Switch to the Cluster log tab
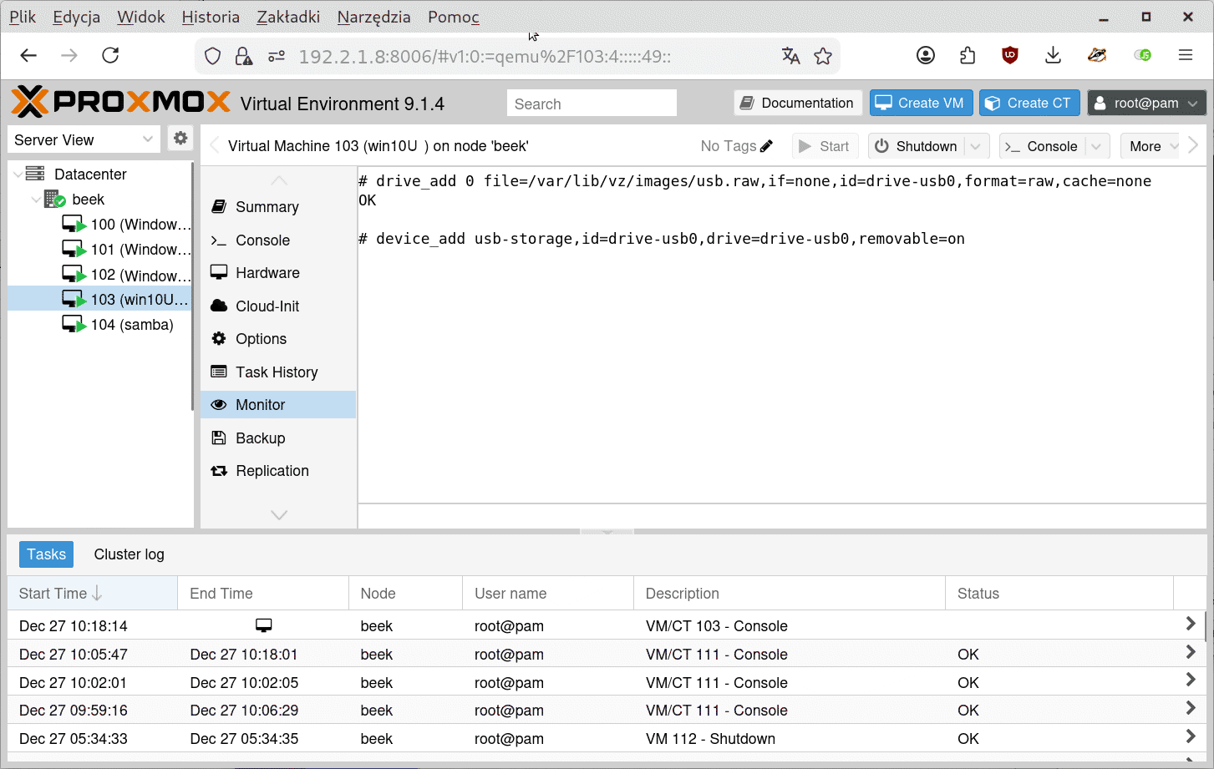1214x769 pixels. (129, 554)
